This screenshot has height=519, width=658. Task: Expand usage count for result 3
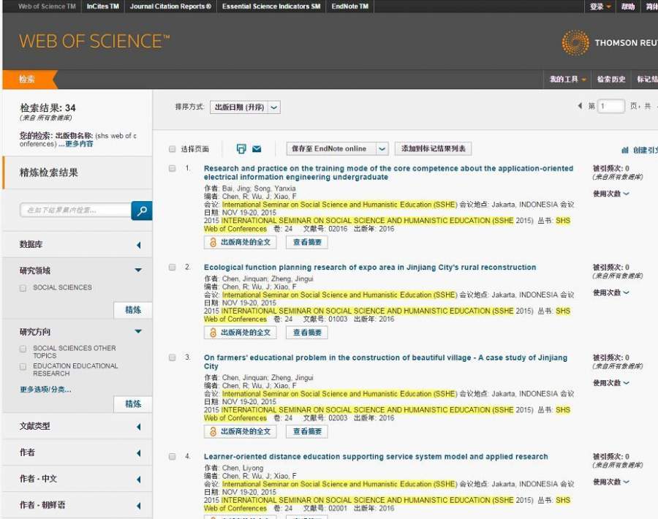[x=610, y=382]
